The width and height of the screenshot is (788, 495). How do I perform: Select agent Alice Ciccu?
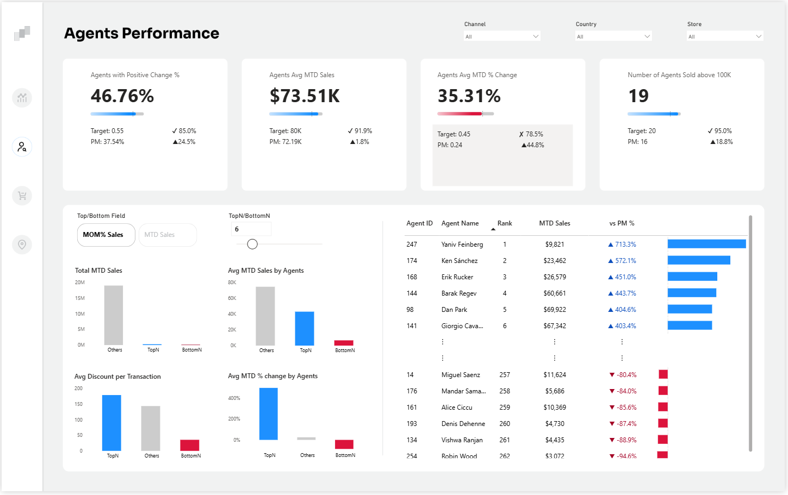point(457,408)
